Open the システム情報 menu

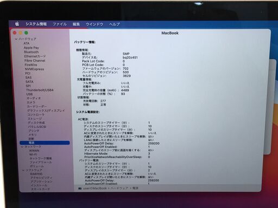pos(36,24)
